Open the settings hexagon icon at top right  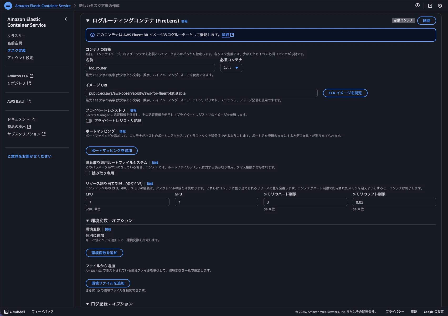tap(440, 6)
